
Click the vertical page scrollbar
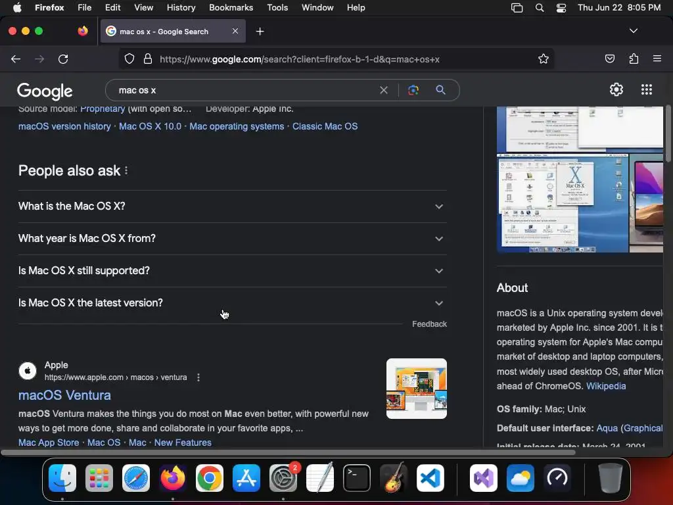tap(668, 134)
